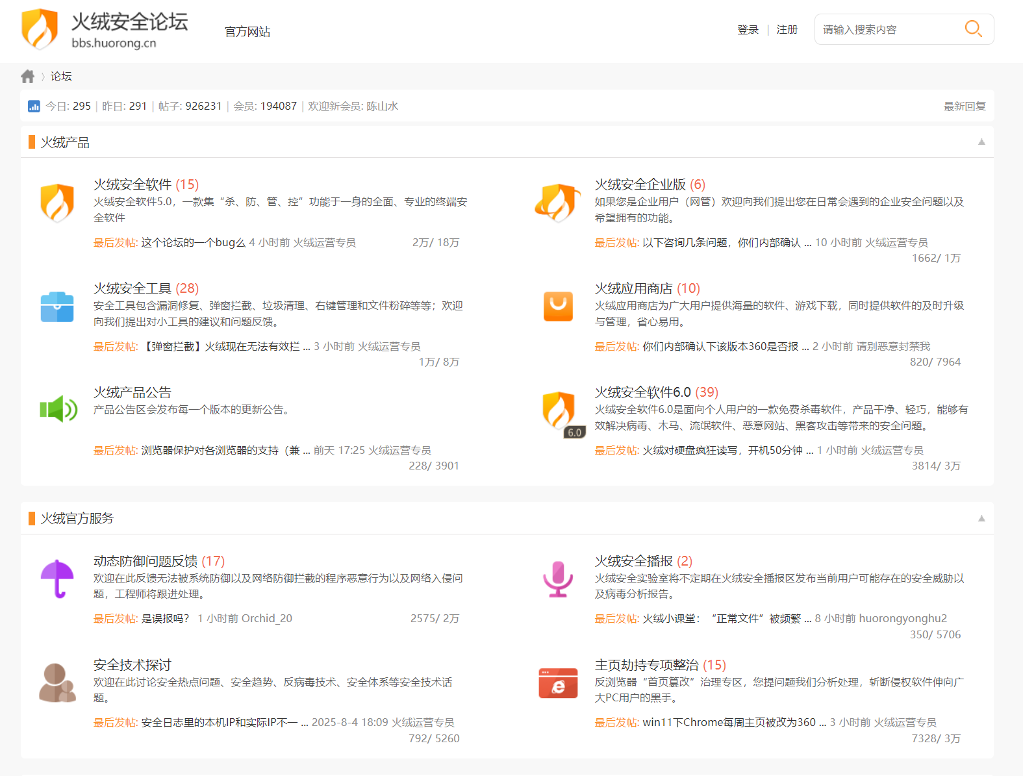
Task: Click the orange search magnifier icon
Action: (x=972, y=29)
